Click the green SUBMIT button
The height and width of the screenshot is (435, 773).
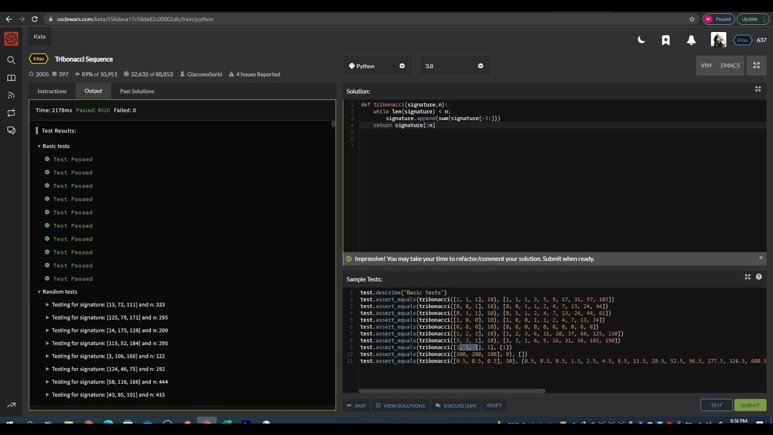pos(750,405)
